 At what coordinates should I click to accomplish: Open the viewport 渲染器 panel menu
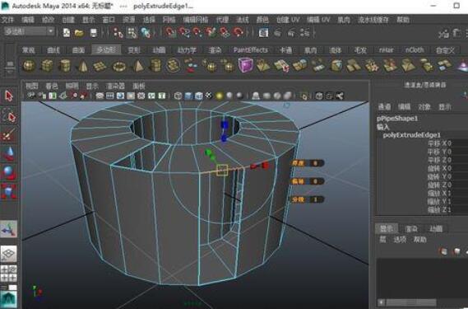point(115,87)
